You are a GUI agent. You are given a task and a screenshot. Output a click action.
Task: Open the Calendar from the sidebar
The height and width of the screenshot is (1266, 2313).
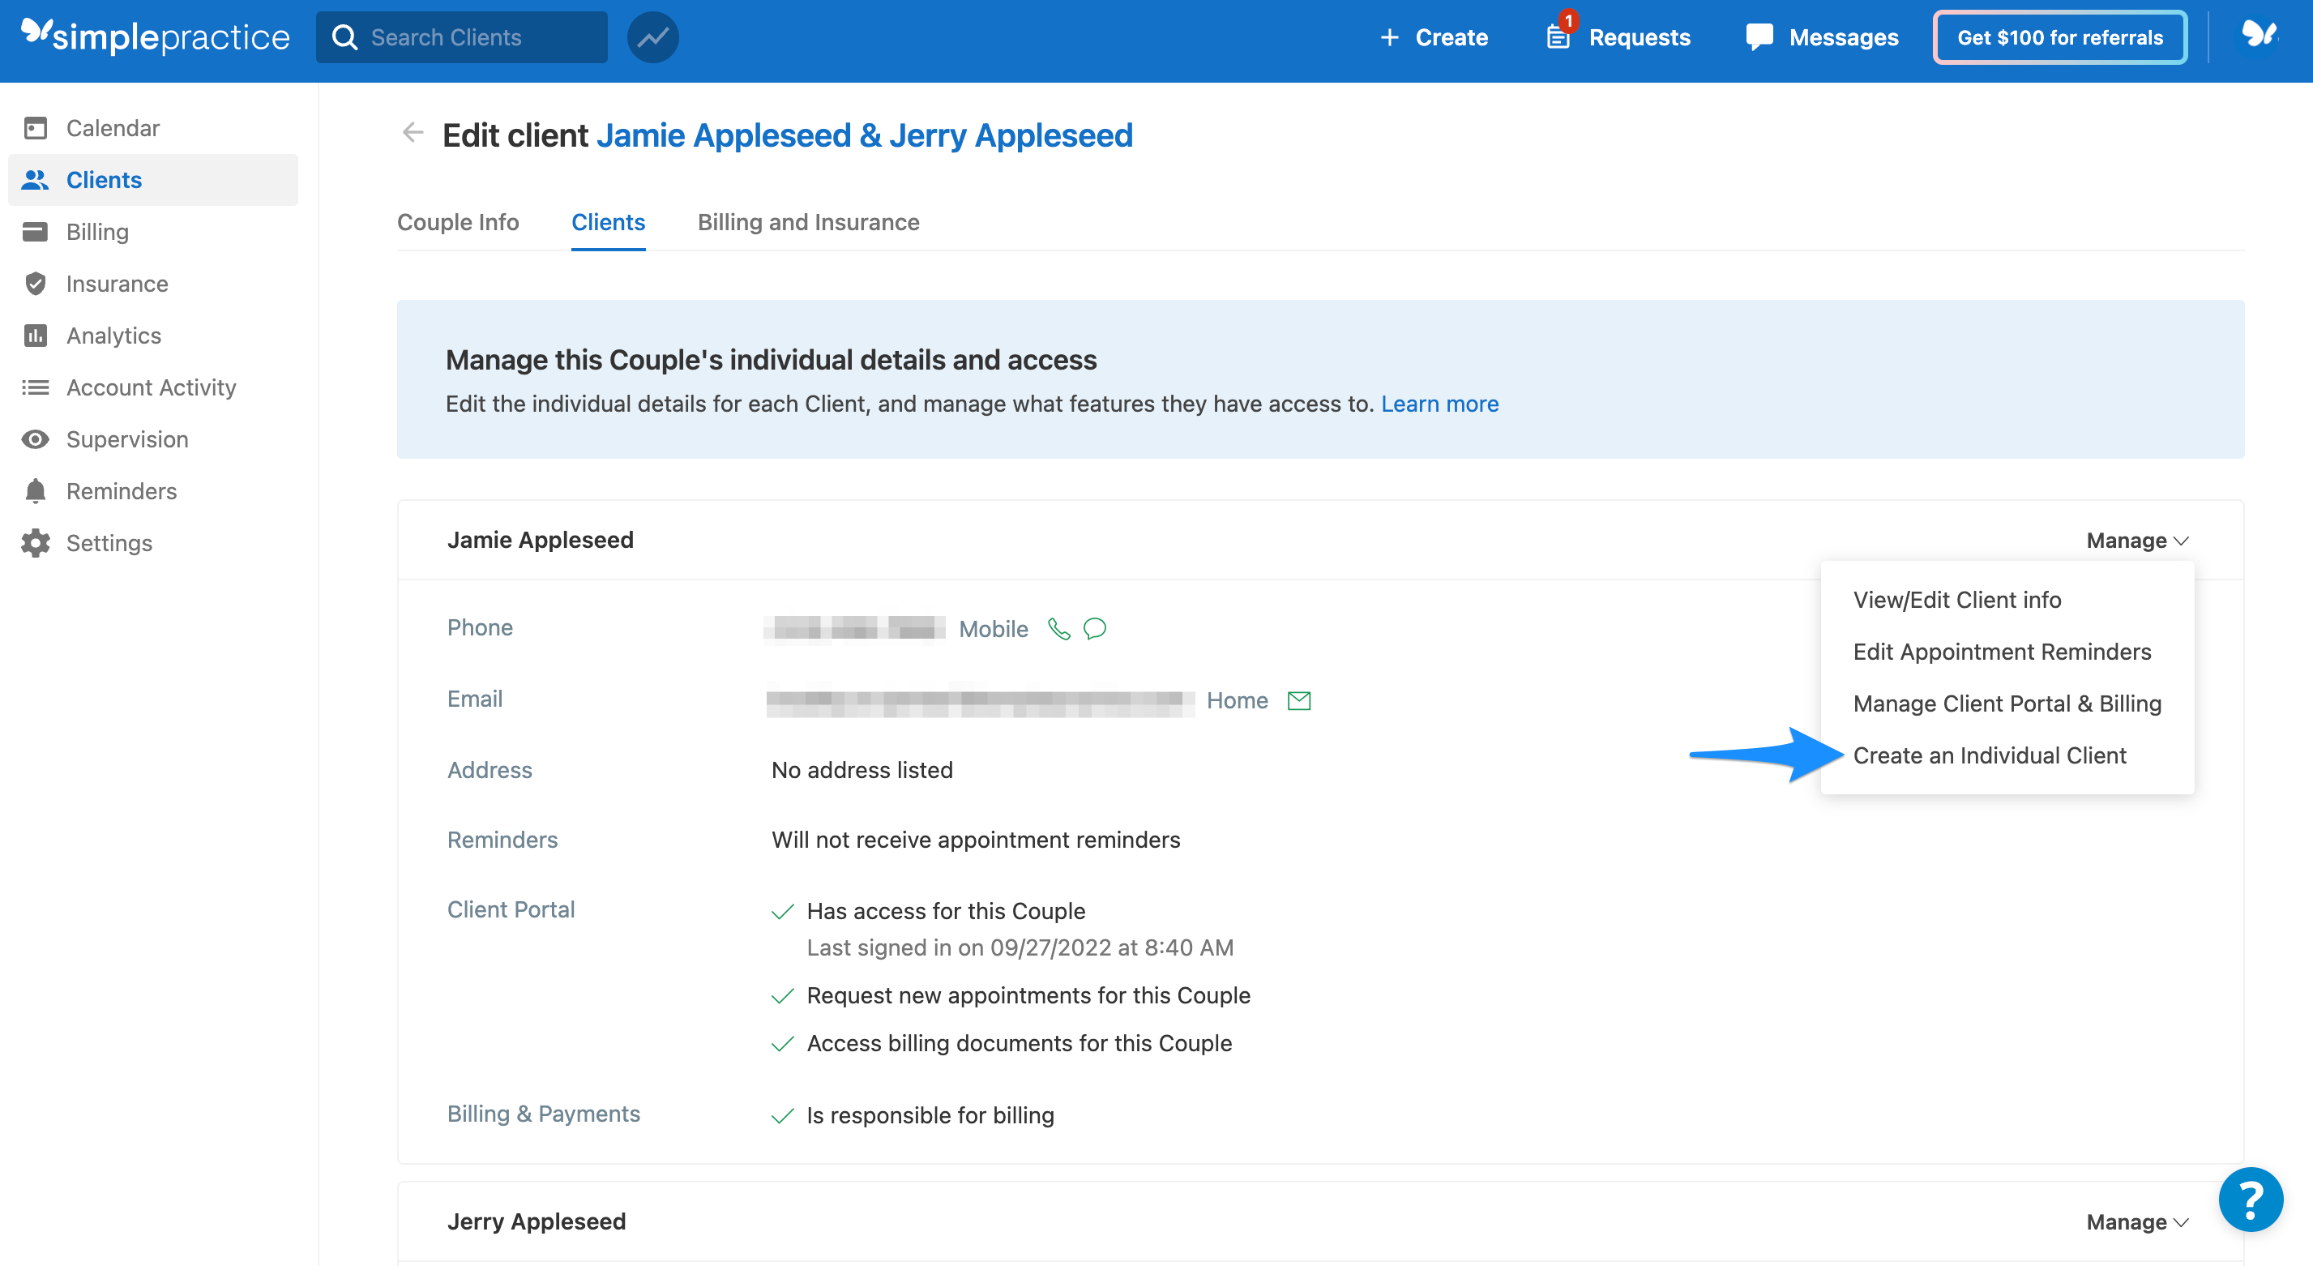[112, 127]
